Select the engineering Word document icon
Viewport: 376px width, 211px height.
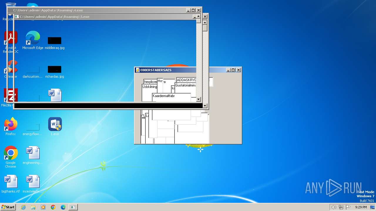[33, 155]
